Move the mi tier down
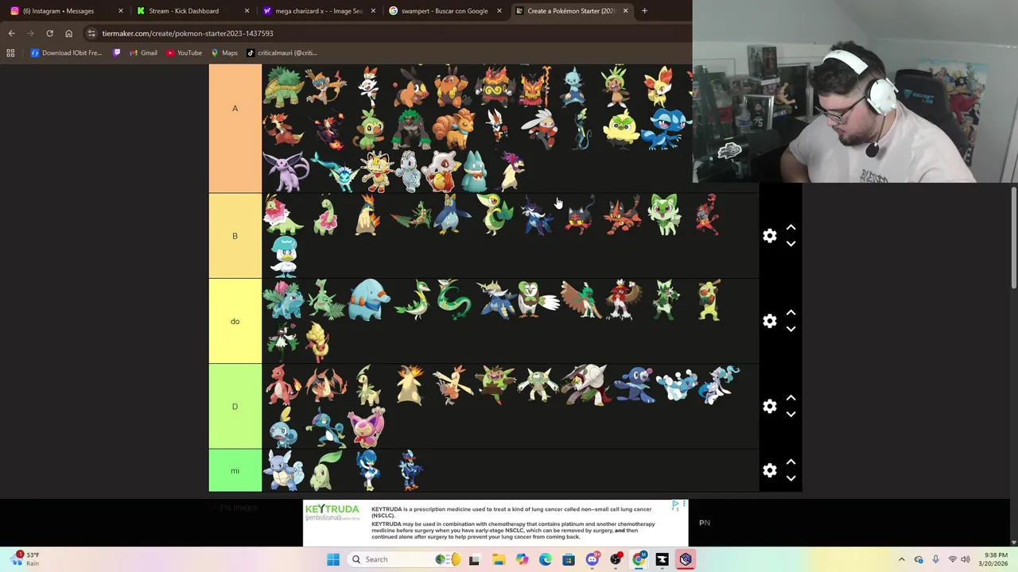 791,478
